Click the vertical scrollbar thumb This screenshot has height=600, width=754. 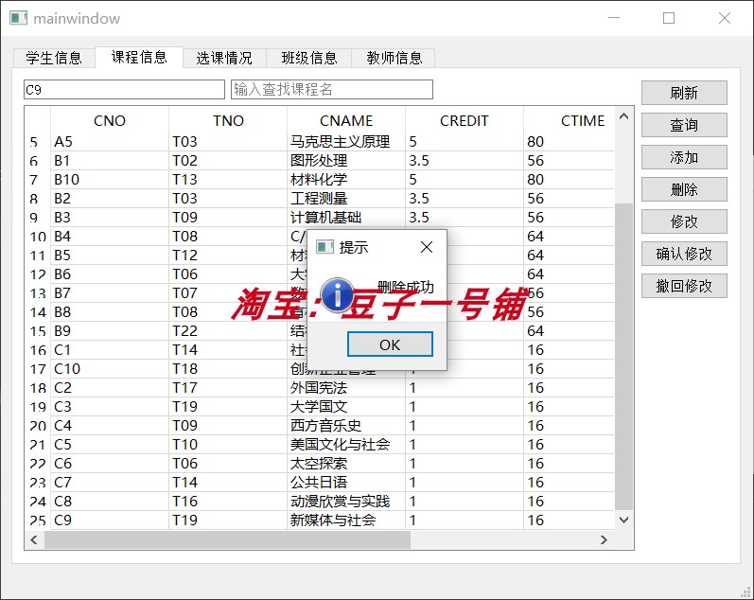[624, 356]
